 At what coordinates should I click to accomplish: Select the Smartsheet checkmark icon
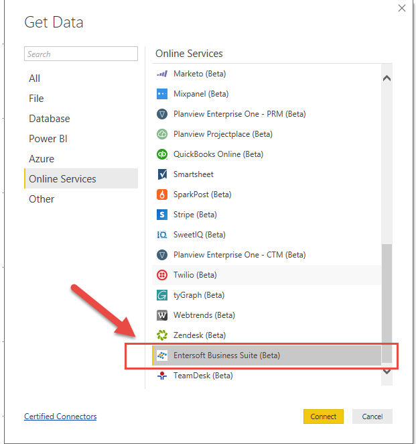tap(162, 174)
